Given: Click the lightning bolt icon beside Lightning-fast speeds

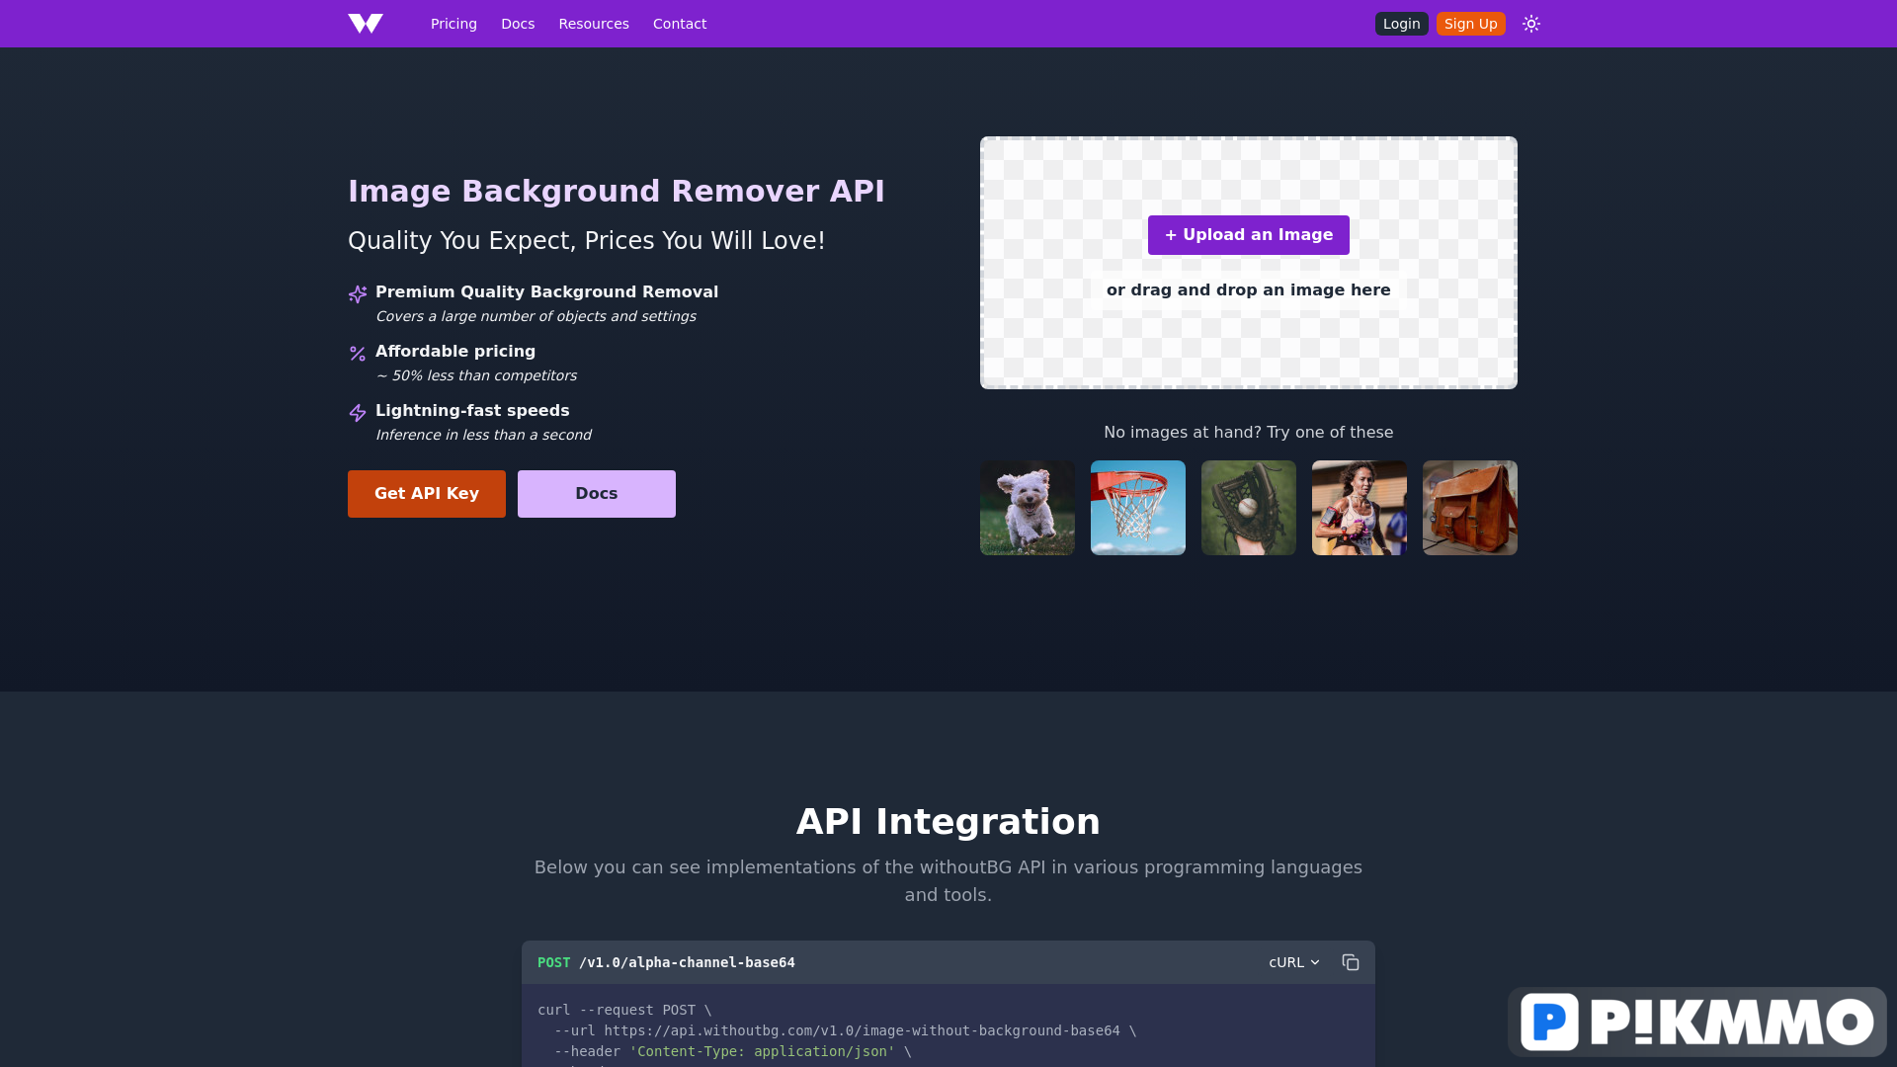Looking at the screenshot, I should coord(358,413).
